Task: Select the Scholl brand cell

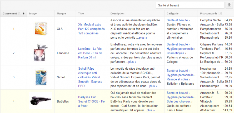Action: [65, 77]
